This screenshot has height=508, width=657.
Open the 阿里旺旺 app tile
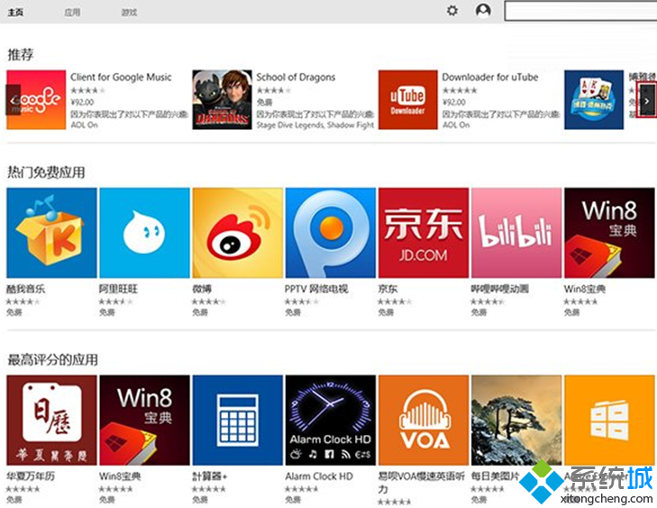click(x=144, y=233)
